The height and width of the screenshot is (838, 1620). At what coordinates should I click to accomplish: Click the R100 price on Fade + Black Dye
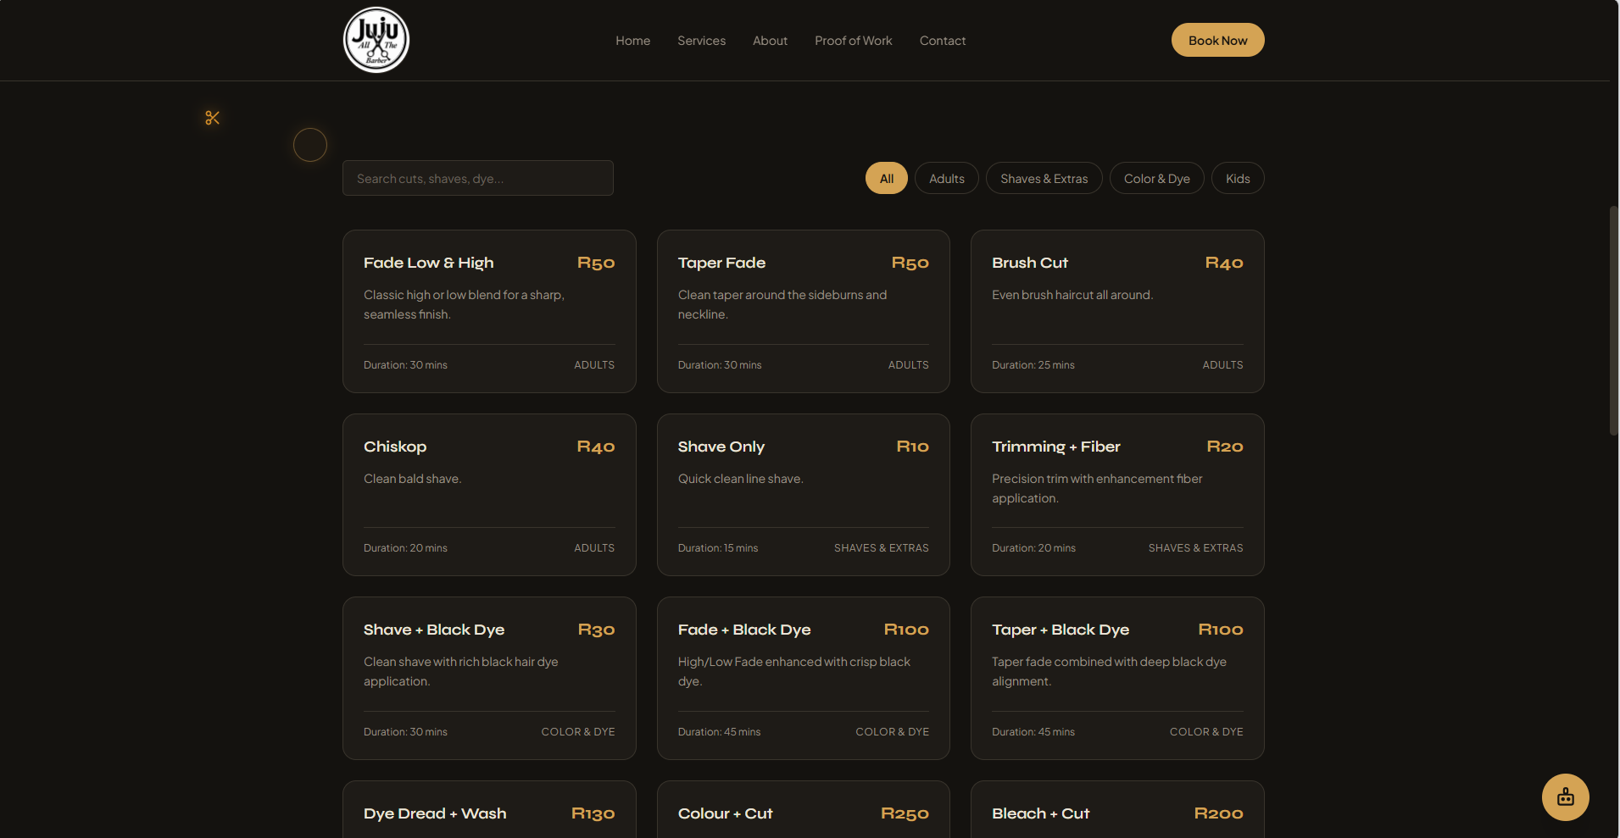907,630
